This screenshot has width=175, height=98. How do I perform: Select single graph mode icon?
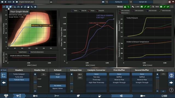pos(4,7)
